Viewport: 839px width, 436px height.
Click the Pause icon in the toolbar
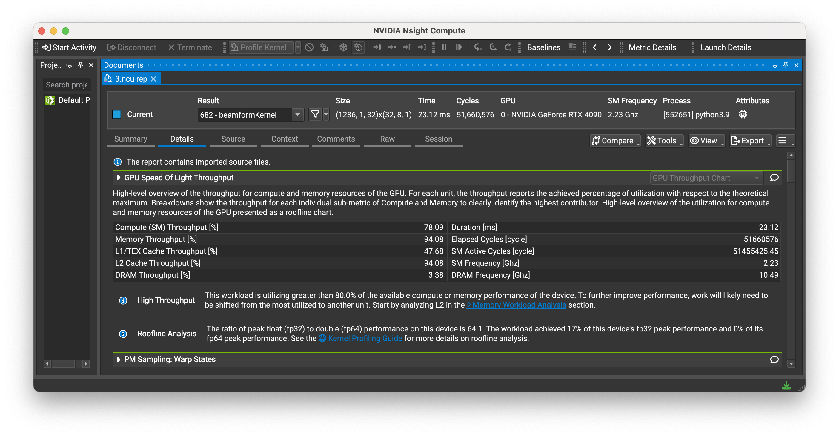coord(444,47)
